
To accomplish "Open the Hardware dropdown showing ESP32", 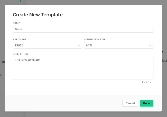I will pyautogui.click(x=47, y=46).
